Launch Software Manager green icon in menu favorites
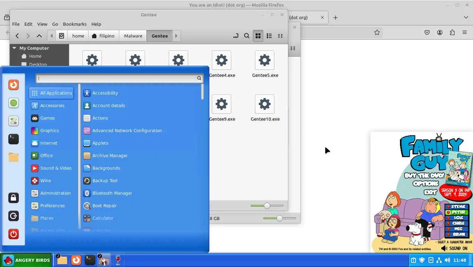The height and width of the screenshot is (267, 473). click(14, 103)
